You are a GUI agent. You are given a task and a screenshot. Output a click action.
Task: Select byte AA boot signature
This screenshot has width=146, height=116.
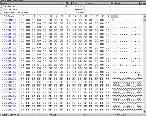pos(107,75)
